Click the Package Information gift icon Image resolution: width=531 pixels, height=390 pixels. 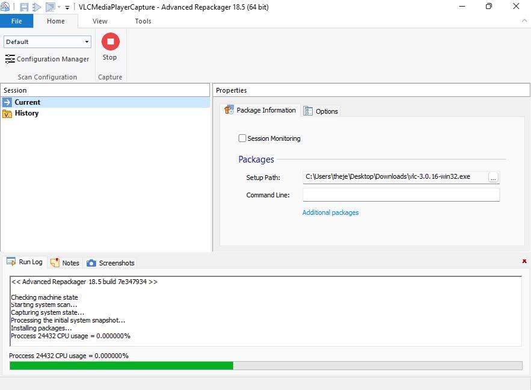tap(229, 110)
